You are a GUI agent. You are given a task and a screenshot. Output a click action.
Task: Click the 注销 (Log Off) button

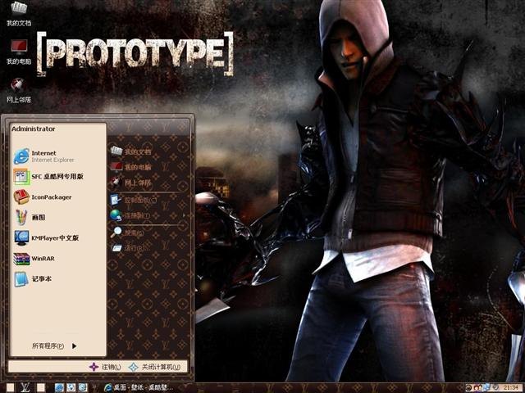[x=107, y=367]
